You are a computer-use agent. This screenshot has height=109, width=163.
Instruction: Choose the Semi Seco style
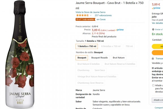[100, 70]
